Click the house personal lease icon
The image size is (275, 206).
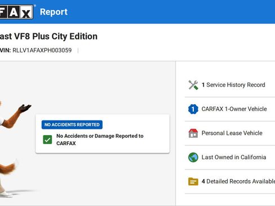point(193,133)
